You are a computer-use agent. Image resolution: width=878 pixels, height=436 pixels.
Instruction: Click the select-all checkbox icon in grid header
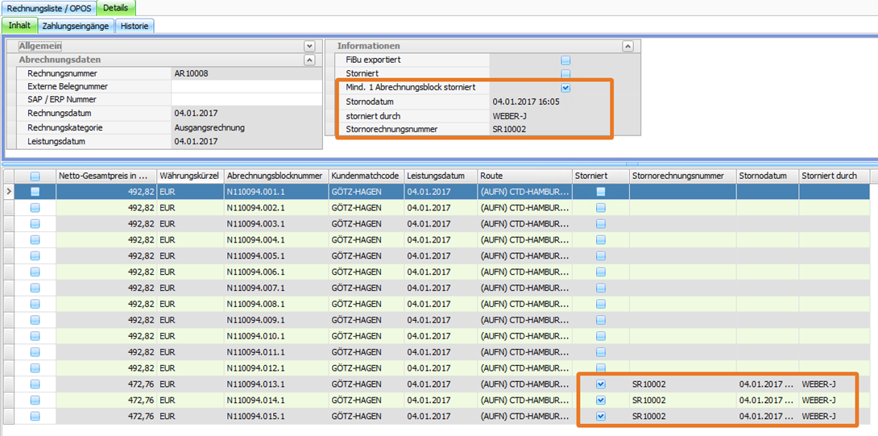click(35, 176)
